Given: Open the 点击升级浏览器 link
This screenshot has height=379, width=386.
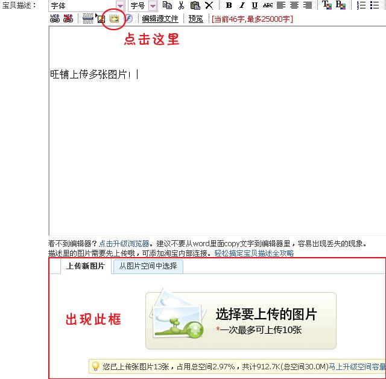Looking at the screenshot, I should (124, 244).
